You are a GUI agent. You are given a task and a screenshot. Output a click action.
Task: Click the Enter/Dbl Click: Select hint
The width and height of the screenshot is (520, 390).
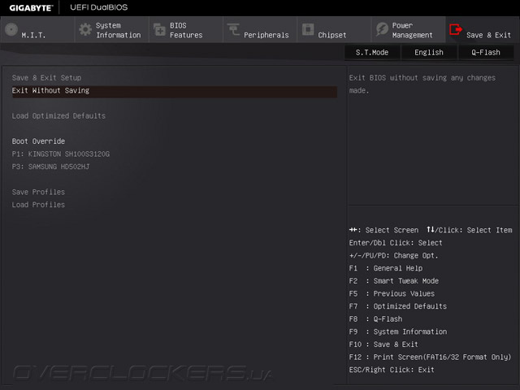(x=396, y=243)
